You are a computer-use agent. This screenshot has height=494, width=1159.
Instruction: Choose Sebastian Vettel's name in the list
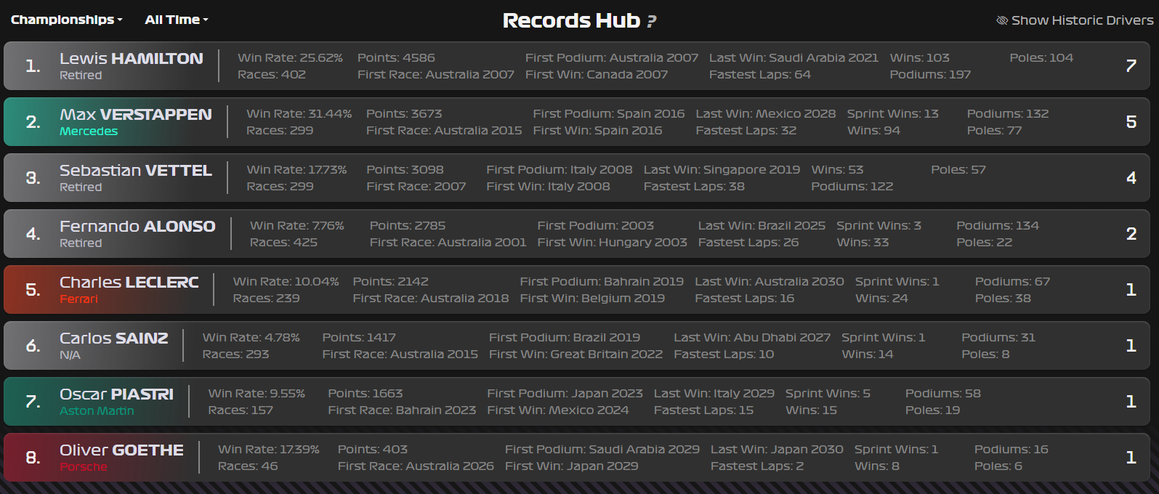135,171
